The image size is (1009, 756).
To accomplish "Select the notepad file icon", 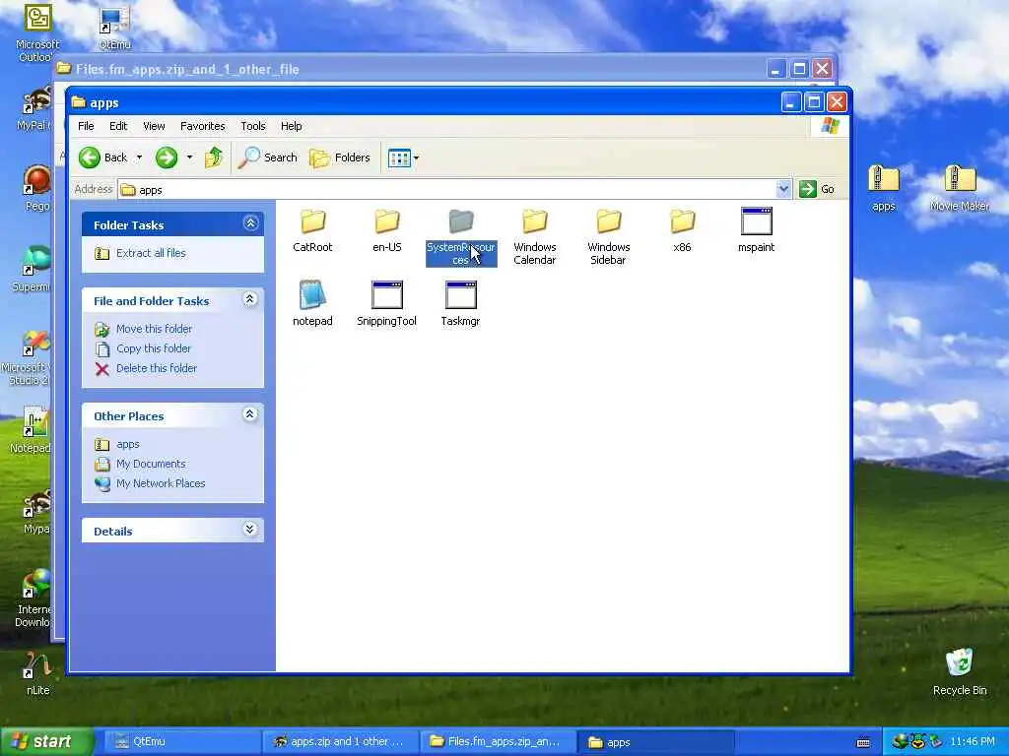I will point(312,295).
